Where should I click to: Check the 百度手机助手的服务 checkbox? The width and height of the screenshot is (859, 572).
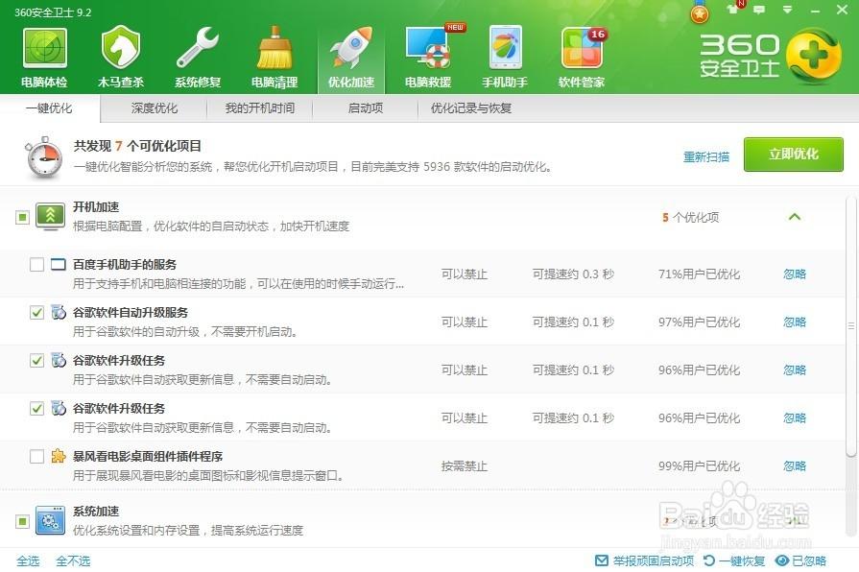point(36,265)
